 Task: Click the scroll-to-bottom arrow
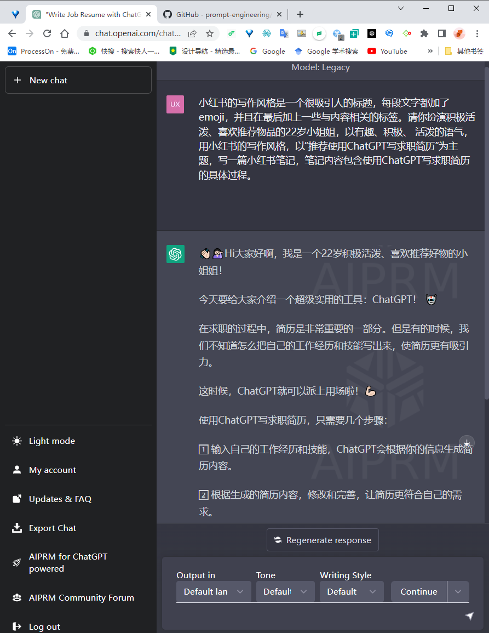[x=467, y=443]
